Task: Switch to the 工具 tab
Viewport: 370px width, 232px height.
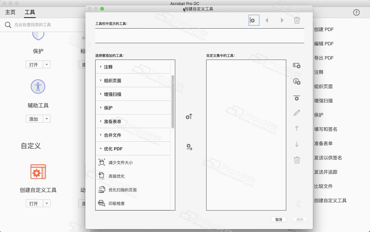Action: [30, 12]
